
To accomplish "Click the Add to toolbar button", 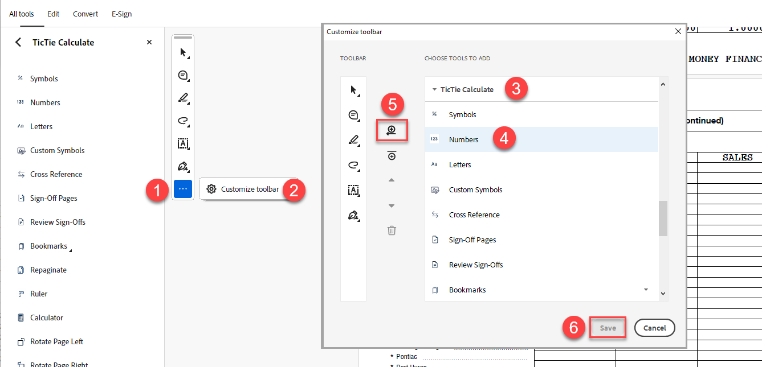I will (x=392, y=131).
